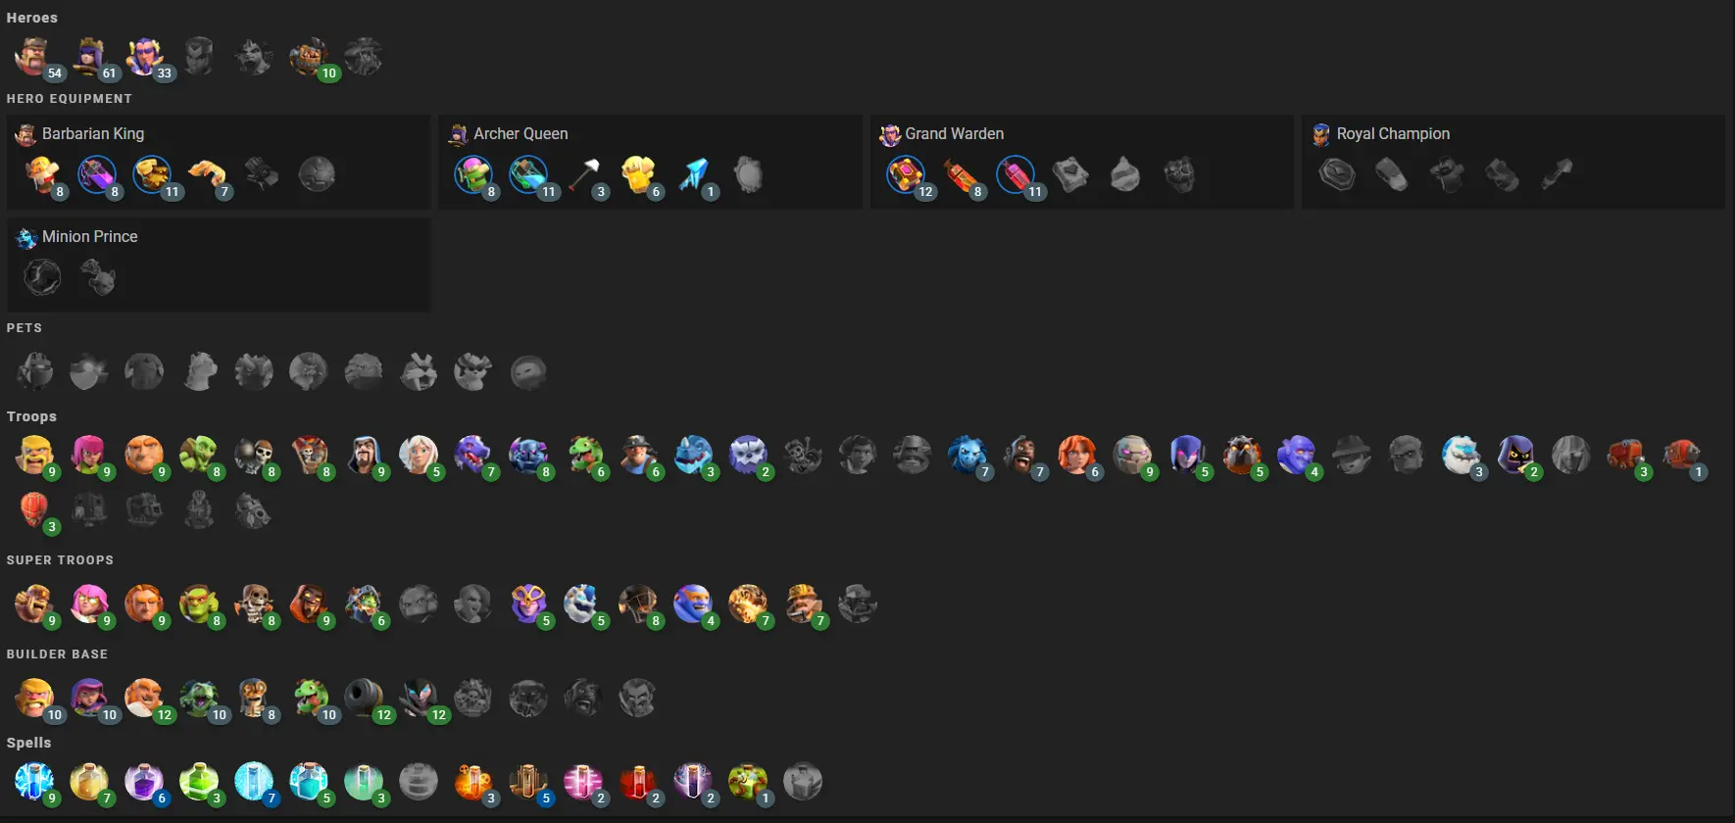The width and height of the screenshot is (1735, 823).
Task: Click the Night Witch builder base troop
Action: click(x=419, y=698)
